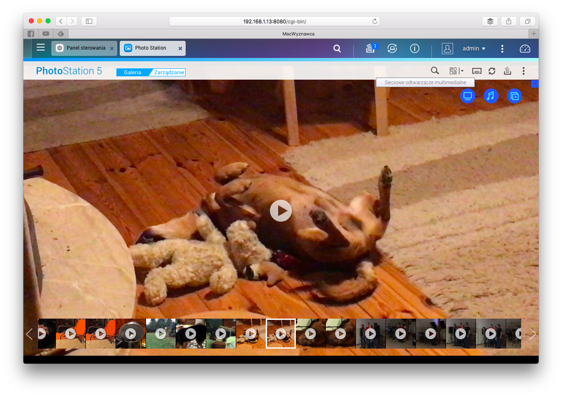The height and width of the screenshot is (397, 562).
Task: Click the blue slideshow playback icon
Action: point(514,96)
